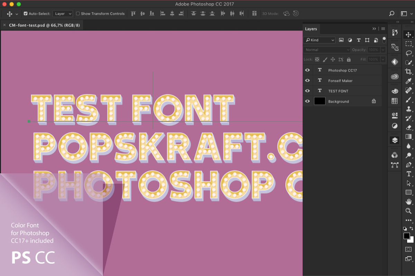The image size is (415, 276).
Task: Toggle filter for pixel layers
Action: [341, 40]
